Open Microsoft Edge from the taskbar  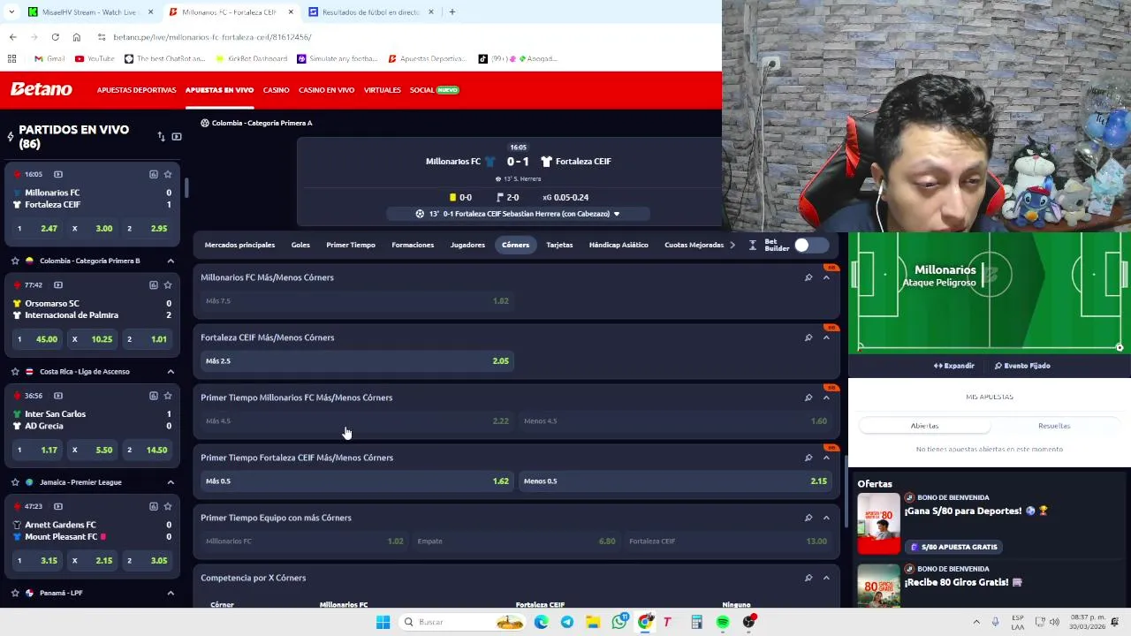541,622
